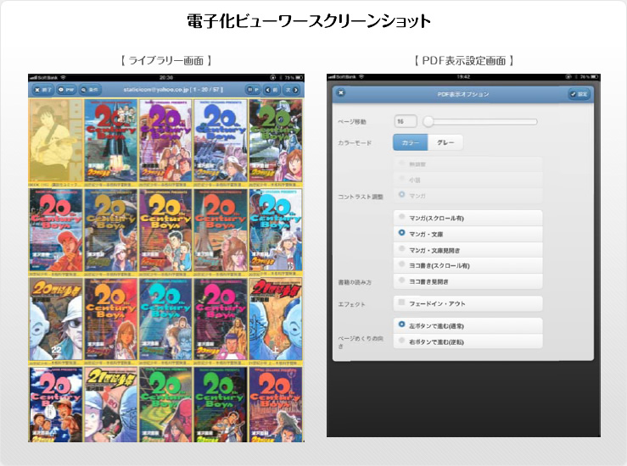The image size is (627, 466).
Task: Close the PDF表示オプション dialog with X icon
Action: 340,93
